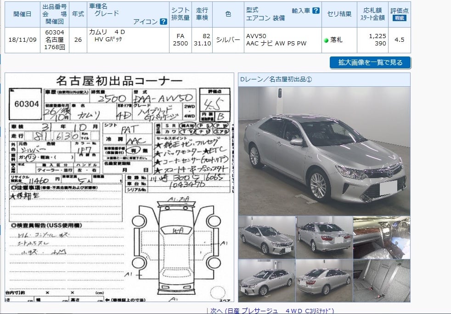Open the dashboard interior thumbnail

(x=382, y=237)
